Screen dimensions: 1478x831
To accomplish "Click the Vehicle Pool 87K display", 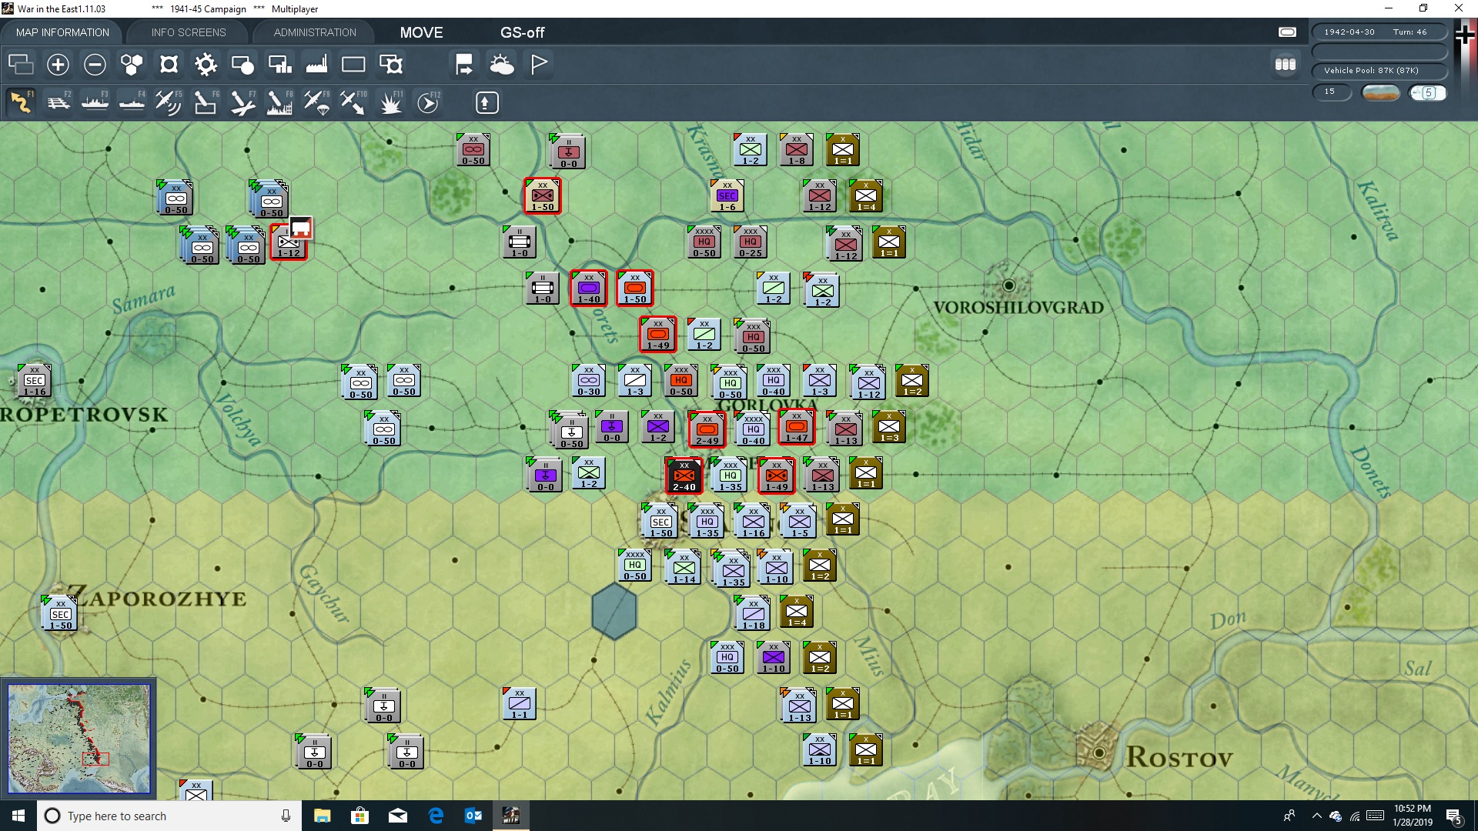I will point(1379,70).
